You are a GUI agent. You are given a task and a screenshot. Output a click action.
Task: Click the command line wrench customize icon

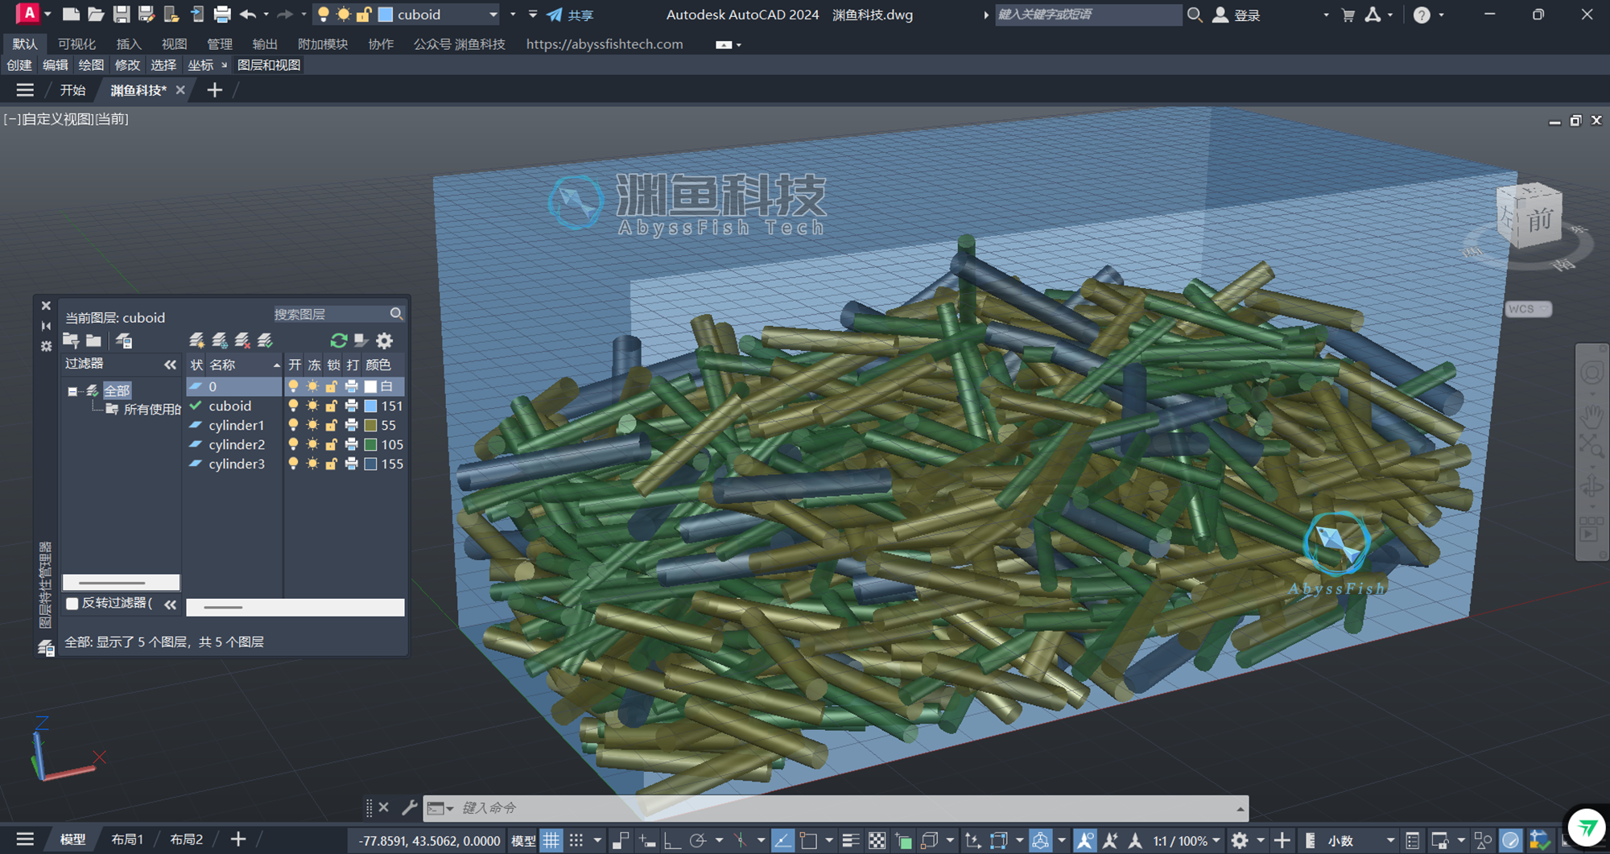(x=410, y=807)
